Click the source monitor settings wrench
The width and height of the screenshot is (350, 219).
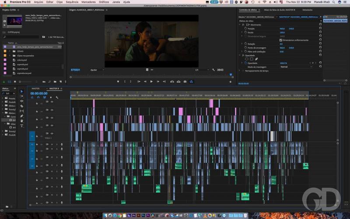pos(213,70)
